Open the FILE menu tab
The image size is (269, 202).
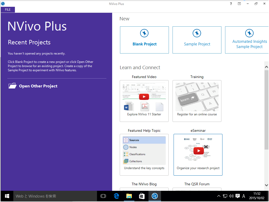pyautogui.click(x=8, y=10)
